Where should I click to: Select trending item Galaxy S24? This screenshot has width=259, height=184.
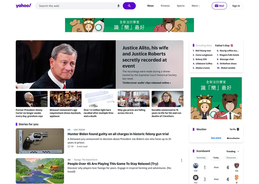pyautogui.click(x=201, y=59)
